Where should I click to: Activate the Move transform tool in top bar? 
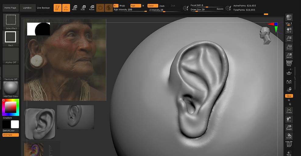(74, 8)
